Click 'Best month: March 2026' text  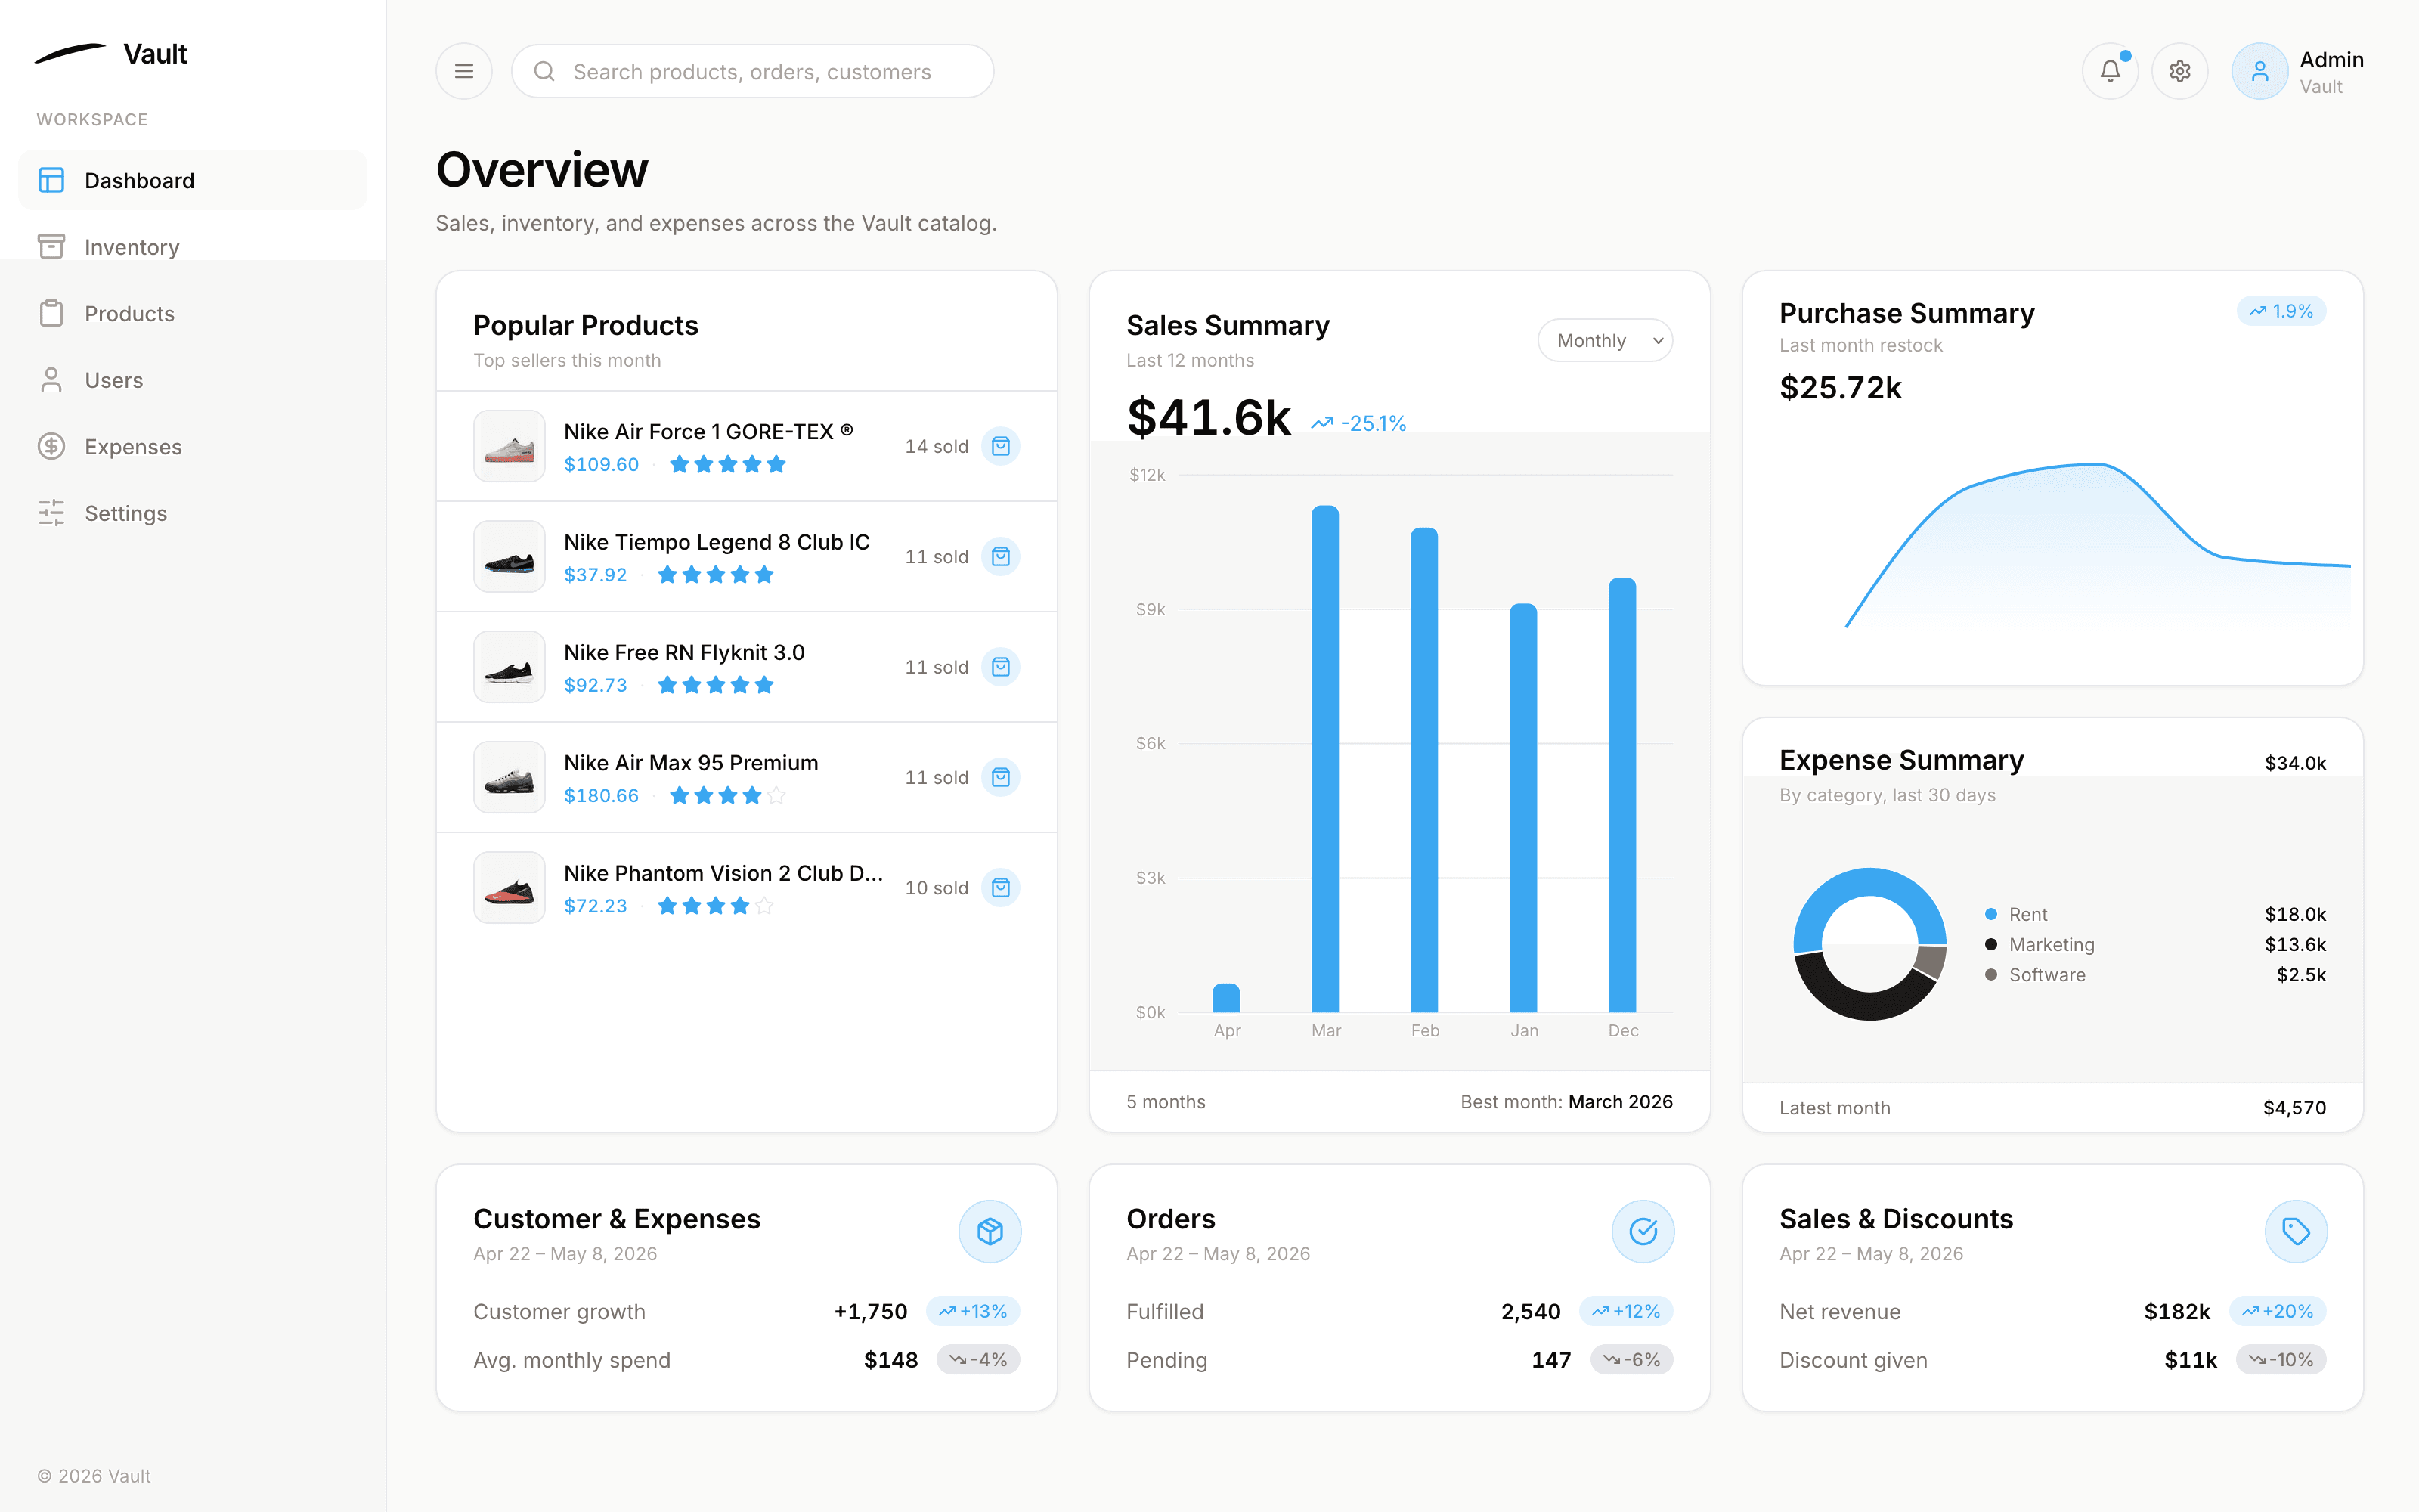click(1566, 1101)
